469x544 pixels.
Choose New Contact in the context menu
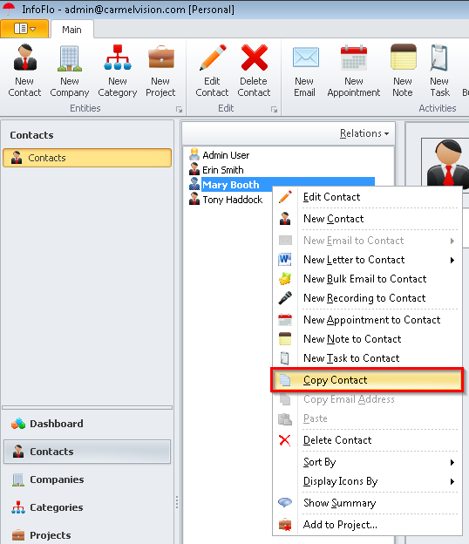[x=367, y=219]
